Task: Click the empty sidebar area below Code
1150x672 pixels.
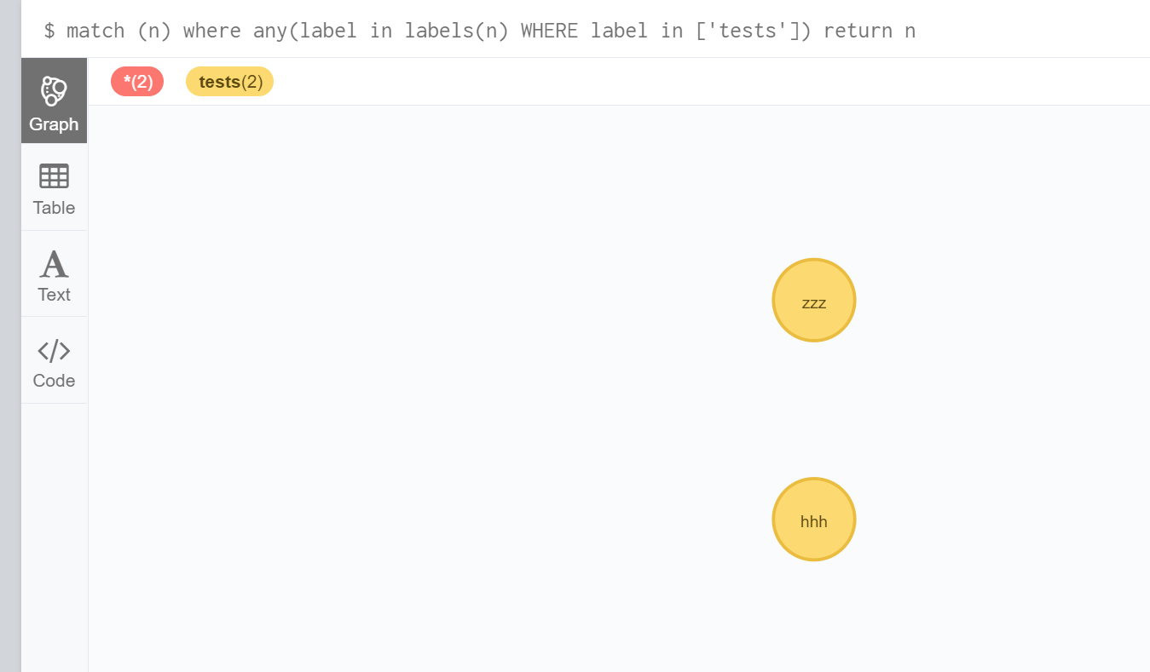Action: tap(54, 537)
